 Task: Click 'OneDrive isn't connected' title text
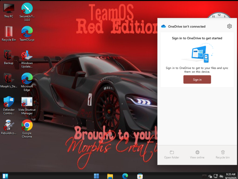pos(187,26)
